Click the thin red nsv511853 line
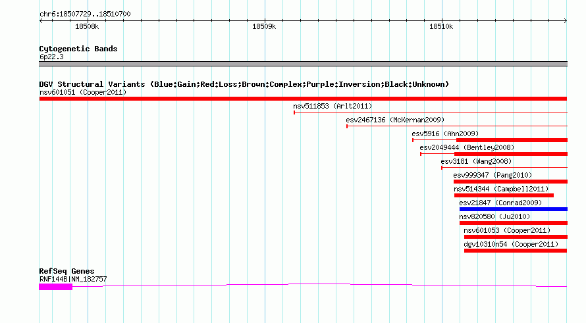Screen dimensions: 586x323 point(431,112)
